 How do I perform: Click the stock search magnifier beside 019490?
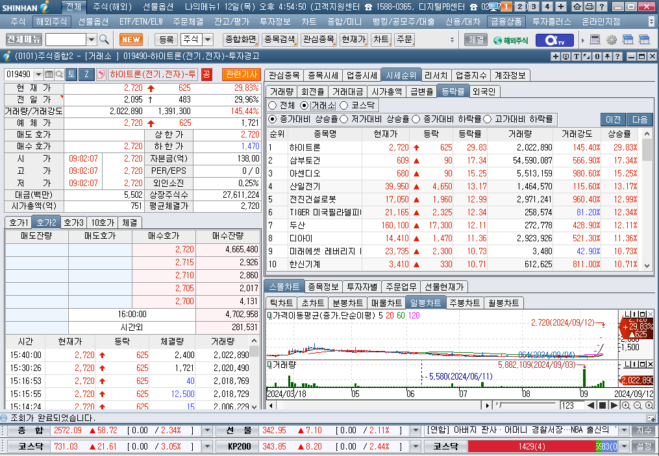click(x=59, y=75)
